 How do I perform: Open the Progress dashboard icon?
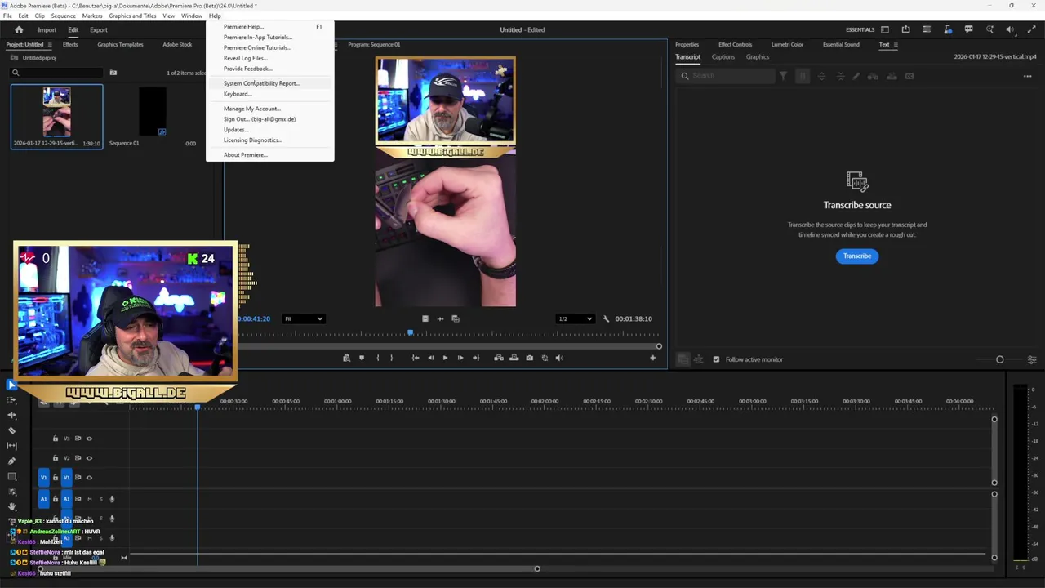tap(927, 29)
